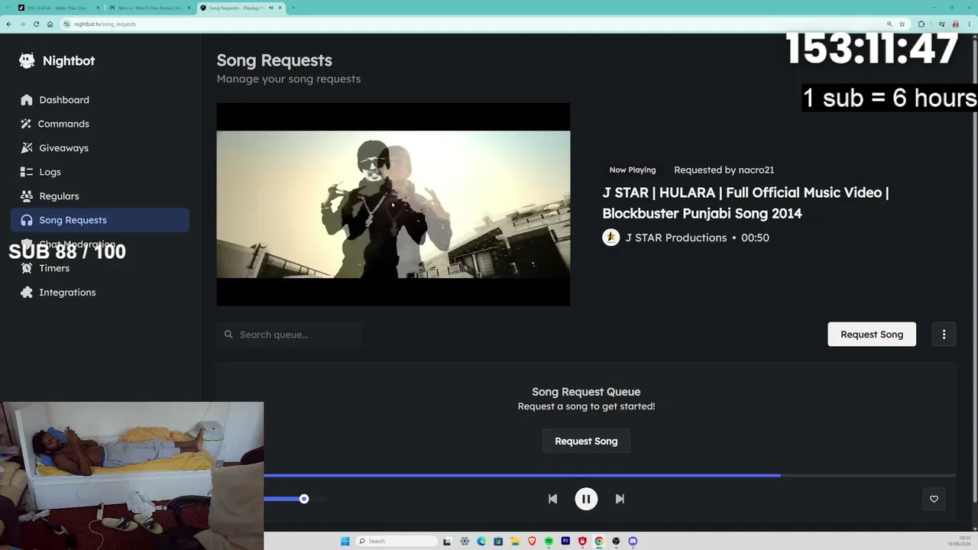The height and width of the screenshot is (550, 978).
Task: Pause the currently playing song
Action: [x=586, y=499]
